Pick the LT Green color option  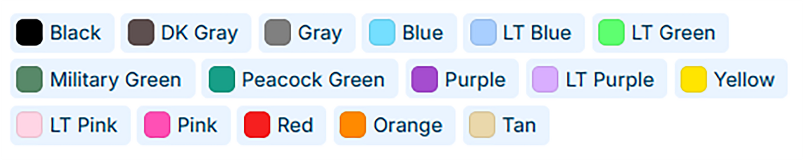tap(660, 33)
